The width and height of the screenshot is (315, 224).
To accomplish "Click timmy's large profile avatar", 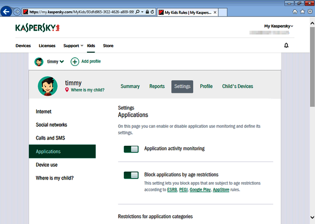I will pyautogui.click(x=47, y=86).
